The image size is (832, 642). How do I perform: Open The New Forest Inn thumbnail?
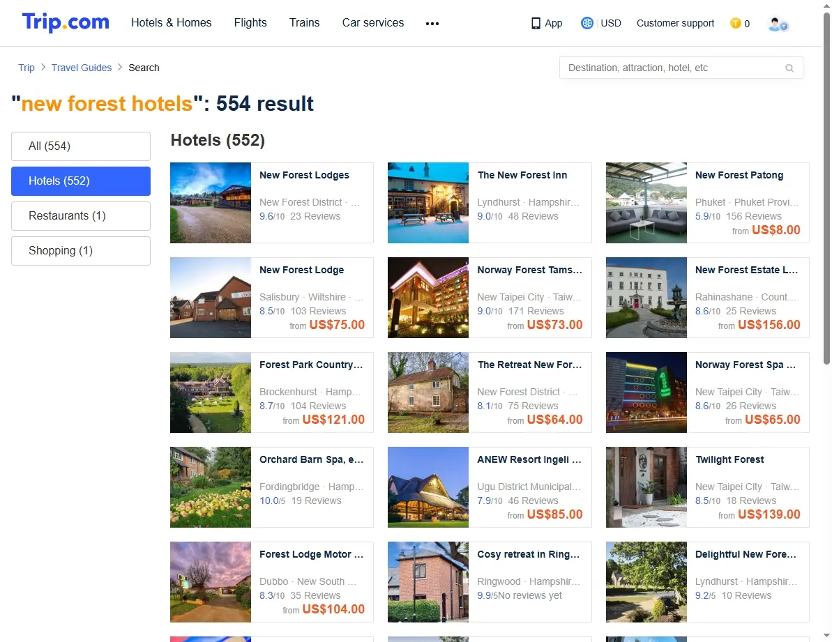click(428, 203)
